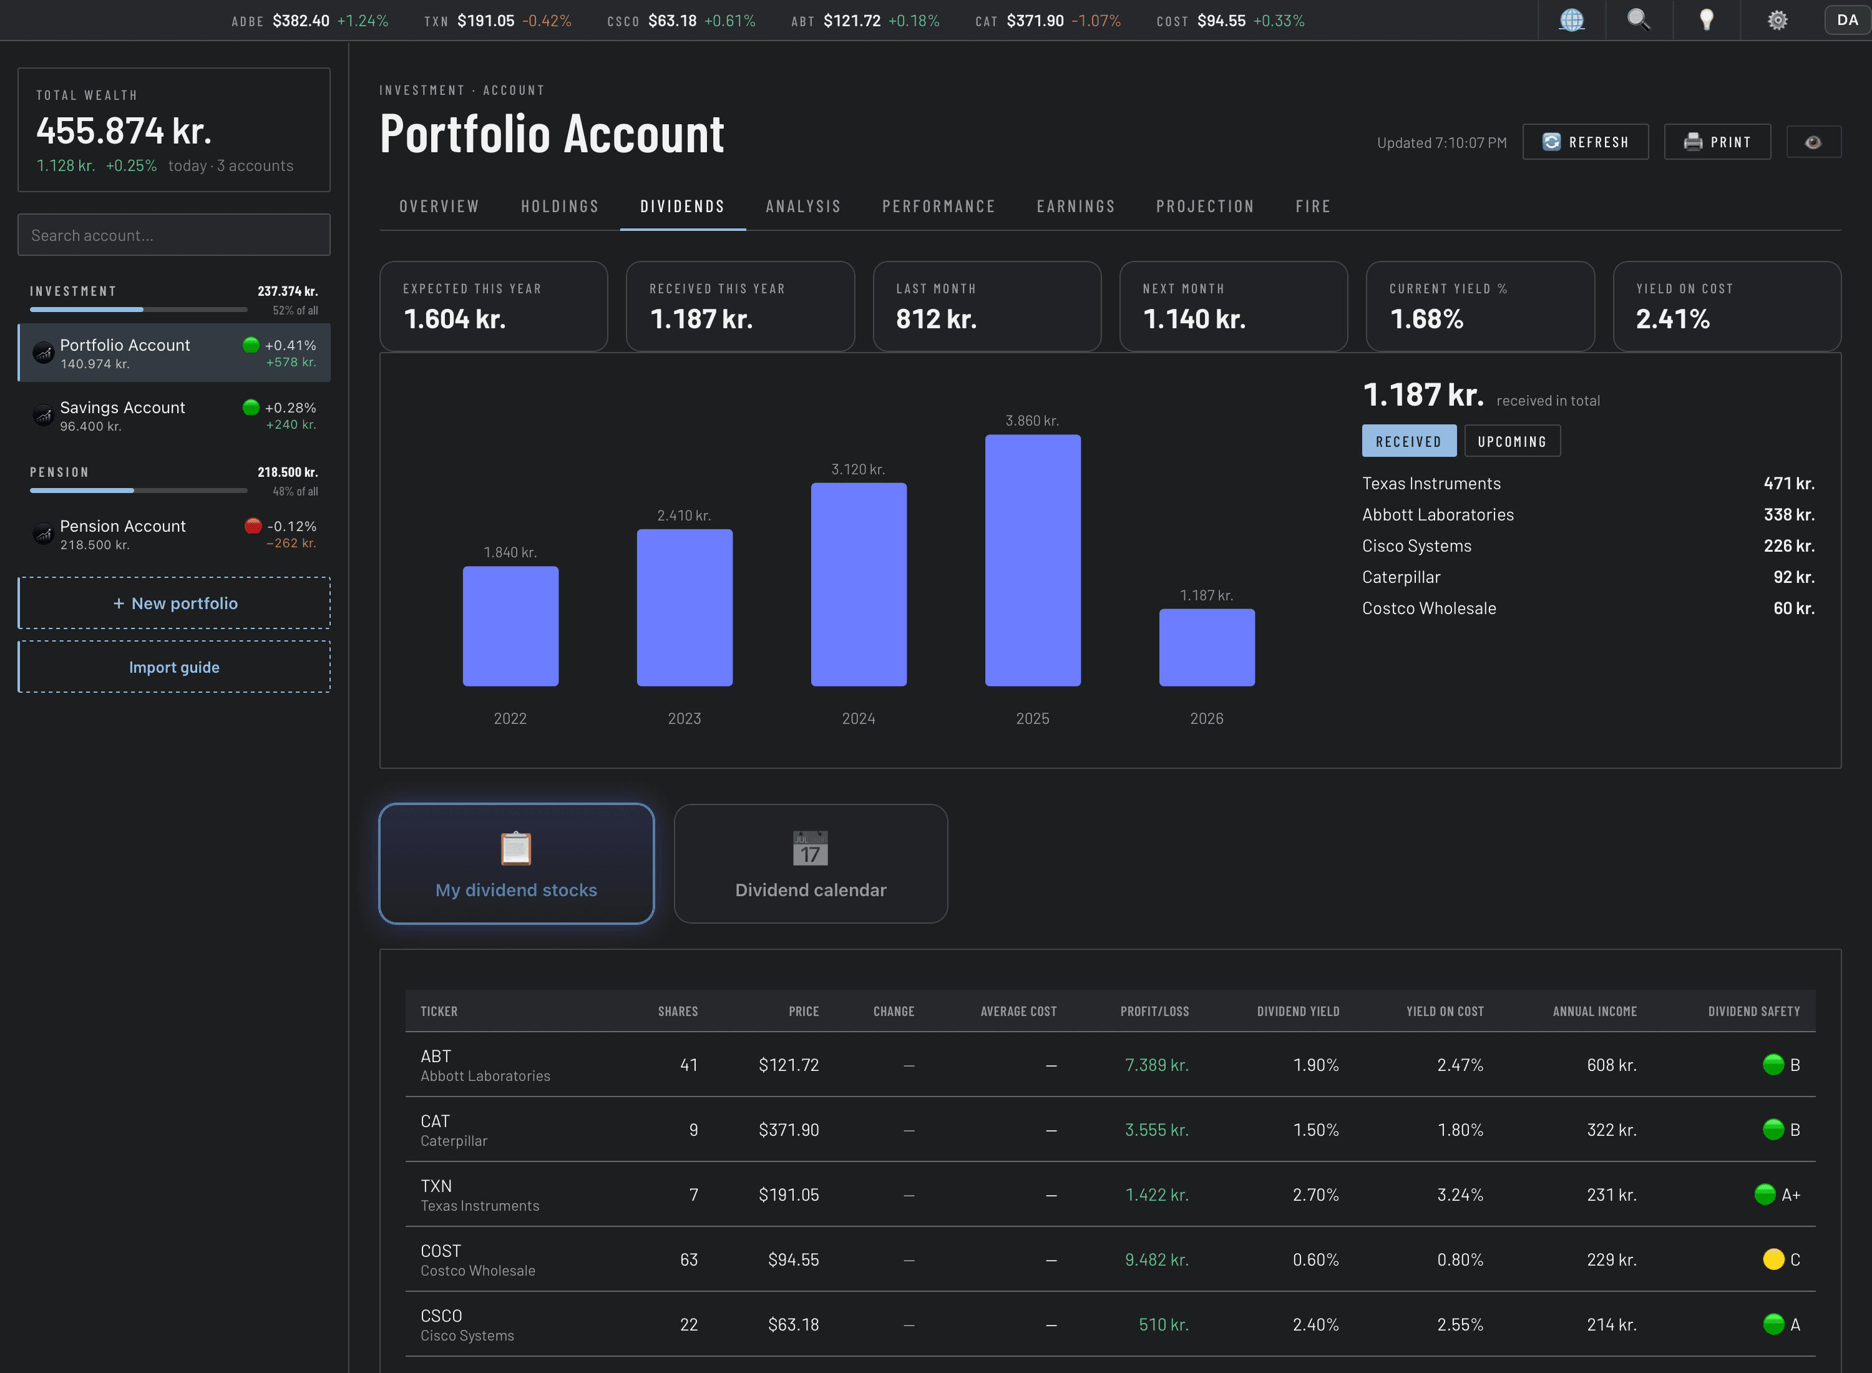Click the New portfolio button
Screen dimensions: 1872x1373
click(175, 603)
